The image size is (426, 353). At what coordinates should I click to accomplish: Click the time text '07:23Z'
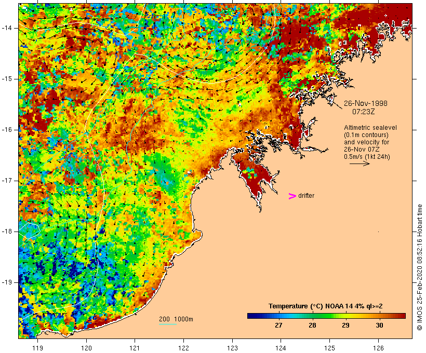click(364, 112)
